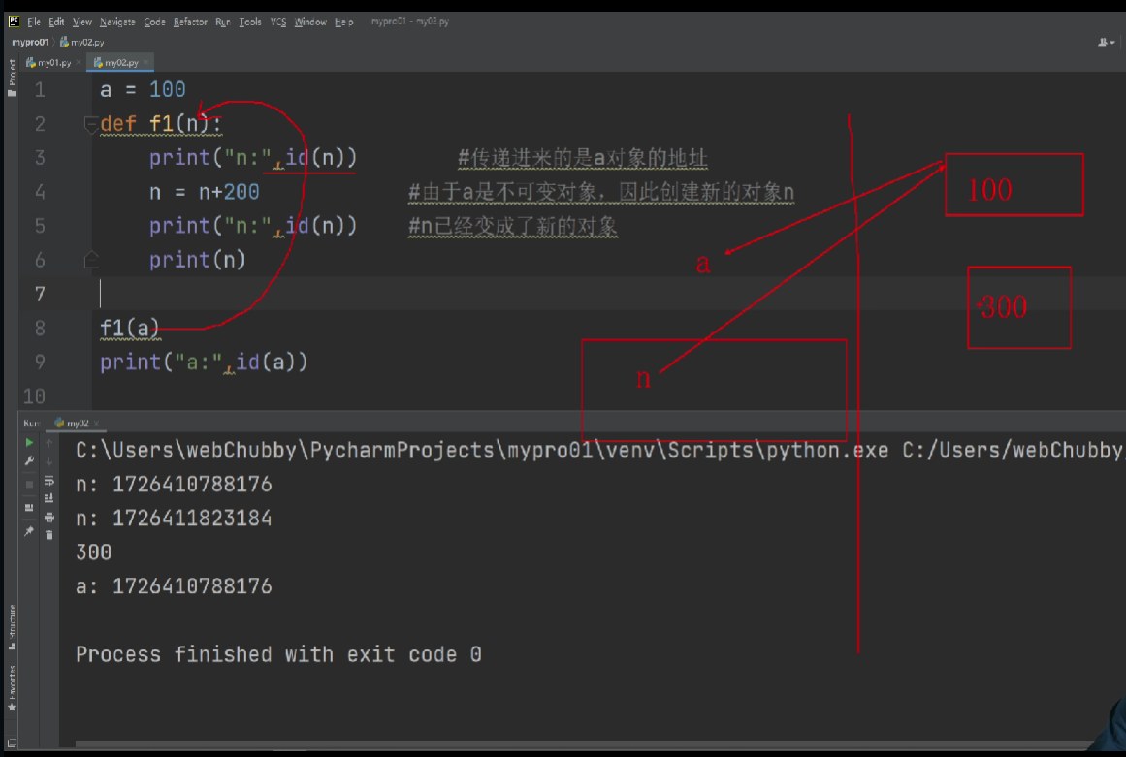The height and width of the screenshot is (757, 1126).
Task: Open the Edit menu
Action: coord(56,22)
